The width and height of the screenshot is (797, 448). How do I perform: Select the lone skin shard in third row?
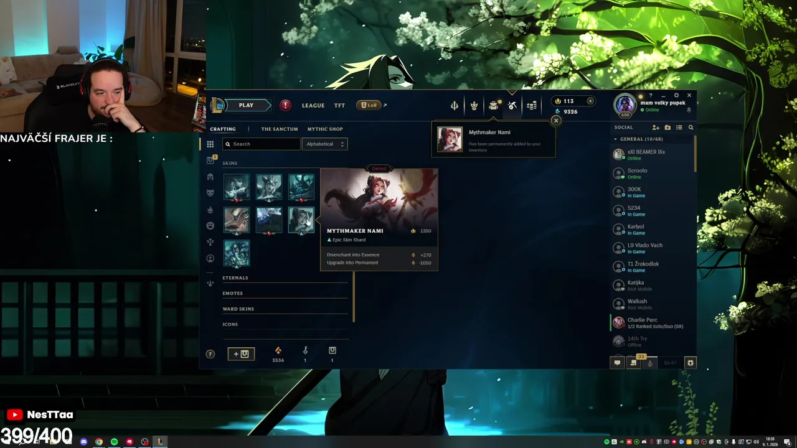[x=237, y=253]
